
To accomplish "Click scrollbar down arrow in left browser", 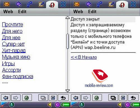I will coord(67,91).
